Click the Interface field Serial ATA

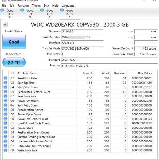82,43
